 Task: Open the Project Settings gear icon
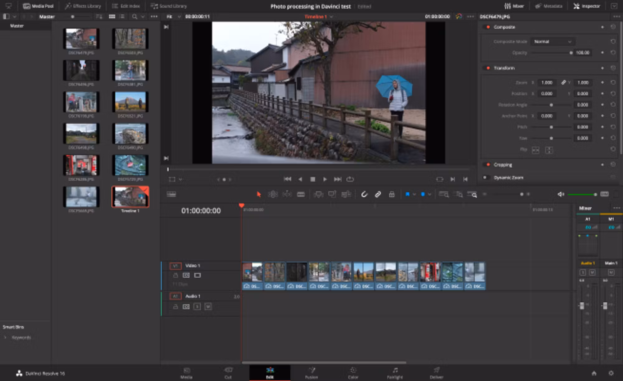click(x=611, y=373)
